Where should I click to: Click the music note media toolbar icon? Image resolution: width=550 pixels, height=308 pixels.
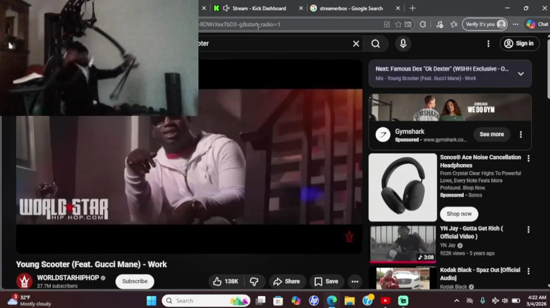(439, 24)
